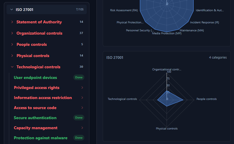This screenshot has height=144, width=234.
Task: Click Done badge for Protection against malware
Action: (x=79, y=138)
